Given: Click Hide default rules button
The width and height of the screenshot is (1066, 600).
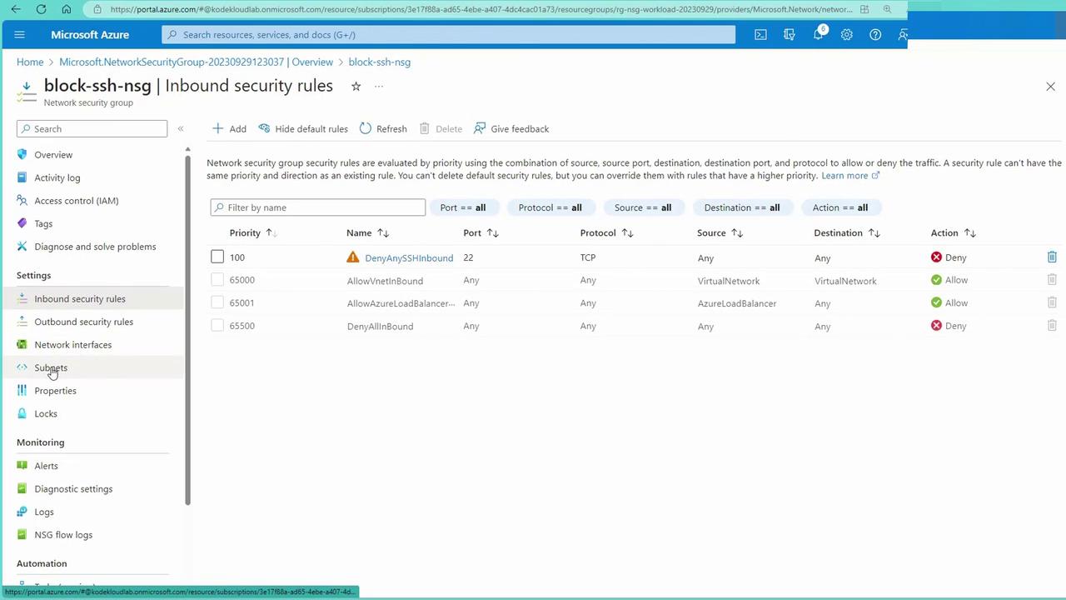Looking at the screenshot, I should pos(303,129).
